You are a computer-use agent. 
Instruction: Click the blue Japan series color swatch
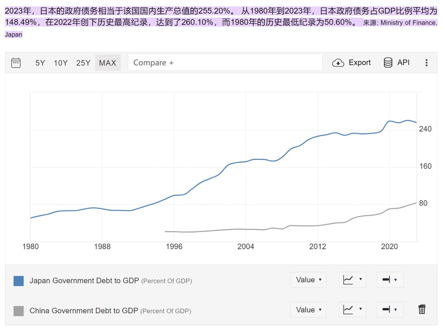click(19, 281)
